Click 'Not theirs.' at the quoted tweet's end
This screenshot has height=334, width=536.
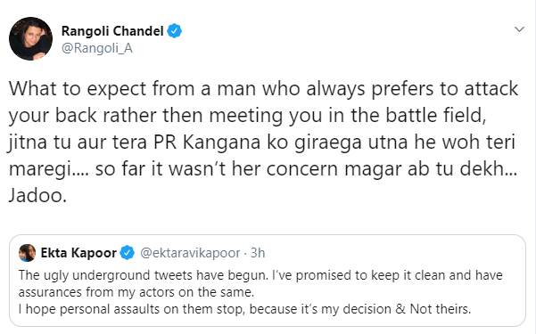click(x=441, y=309)
